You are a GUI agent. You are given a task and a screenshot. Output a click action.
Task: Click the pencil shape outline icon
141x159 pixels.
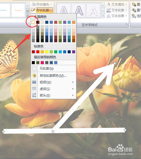pyautogui.click(x=33, y=10)
